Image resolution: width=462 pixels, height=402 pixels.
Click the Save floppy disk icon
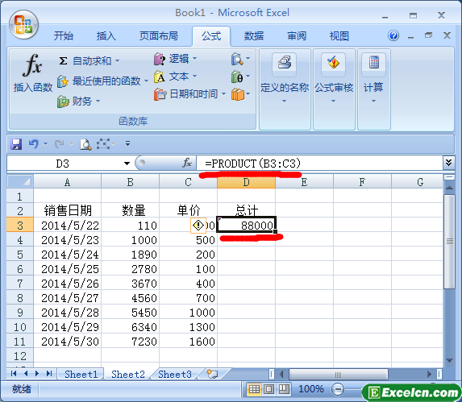[16, 144]
